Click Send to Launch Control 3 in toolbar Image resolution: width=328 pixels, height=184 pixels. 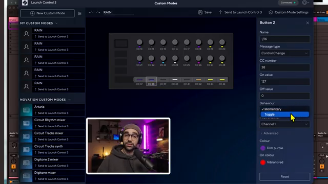(240, 12)
